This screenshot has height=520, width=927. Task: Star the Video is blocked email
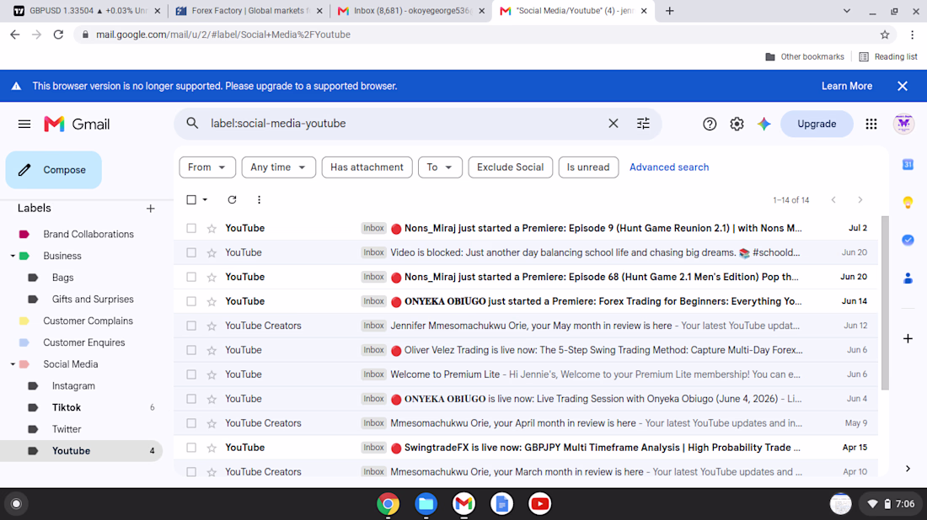click(212, 252)
